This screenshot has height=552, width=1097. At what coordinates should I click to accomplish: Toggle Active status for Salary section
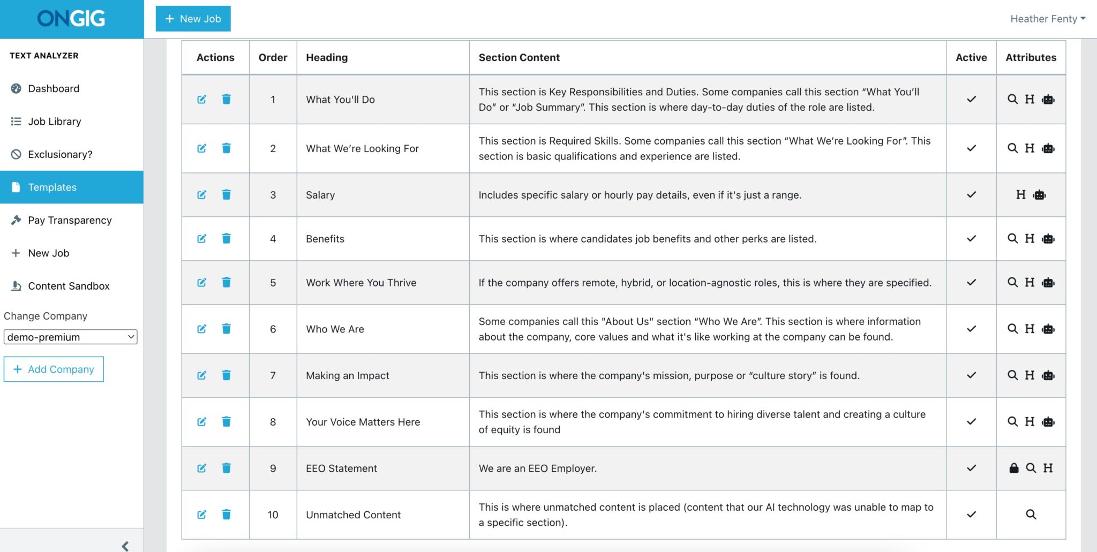click(971, 195)
